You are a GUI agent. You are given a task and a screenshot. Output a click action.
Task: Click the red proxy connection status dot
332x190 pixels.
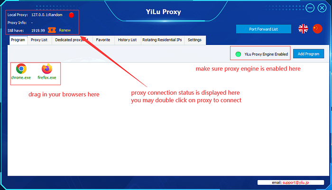(71, 15)
